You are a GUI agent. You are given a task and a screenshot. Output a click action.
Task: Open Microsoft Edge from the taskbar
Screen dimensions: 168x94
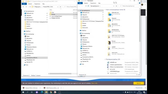pos(42,92)
